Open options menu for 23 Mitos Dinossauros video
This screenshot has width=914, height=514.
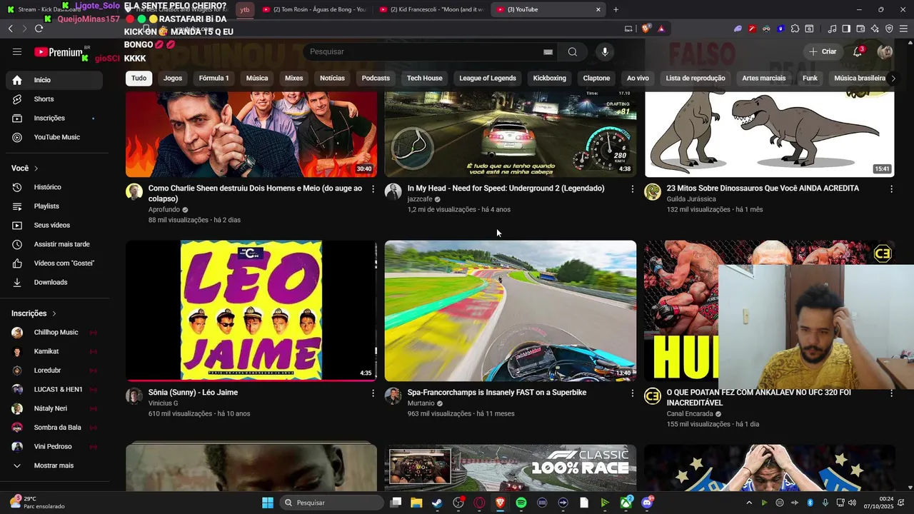891,189
